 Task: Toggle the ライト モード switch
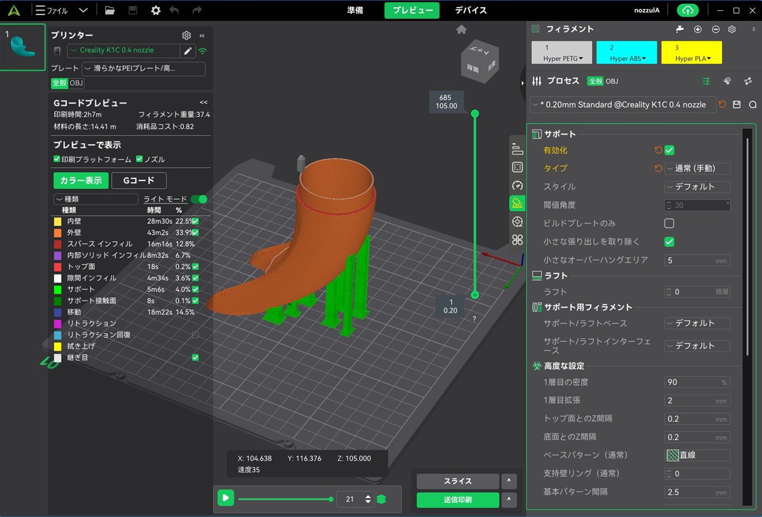(199, 199)
